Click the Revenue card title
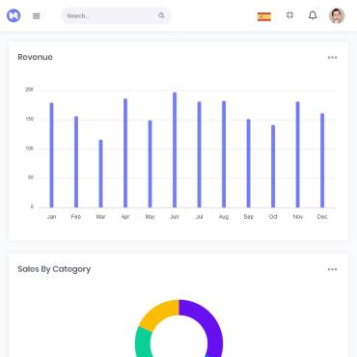357x357 pixels. point(35,57)
